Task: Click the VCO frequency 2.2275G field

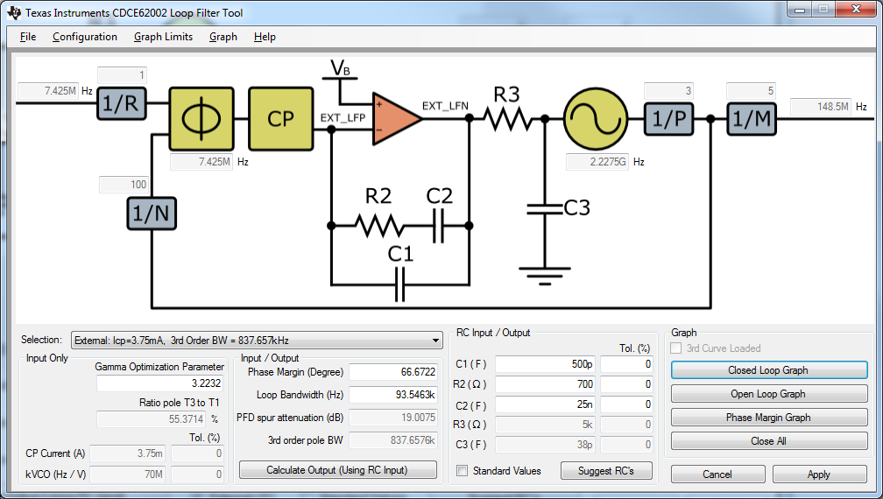Action: coord(597,161)
